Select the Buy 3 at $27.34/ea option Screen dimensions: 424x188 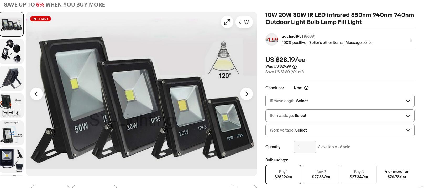(359, 174)
